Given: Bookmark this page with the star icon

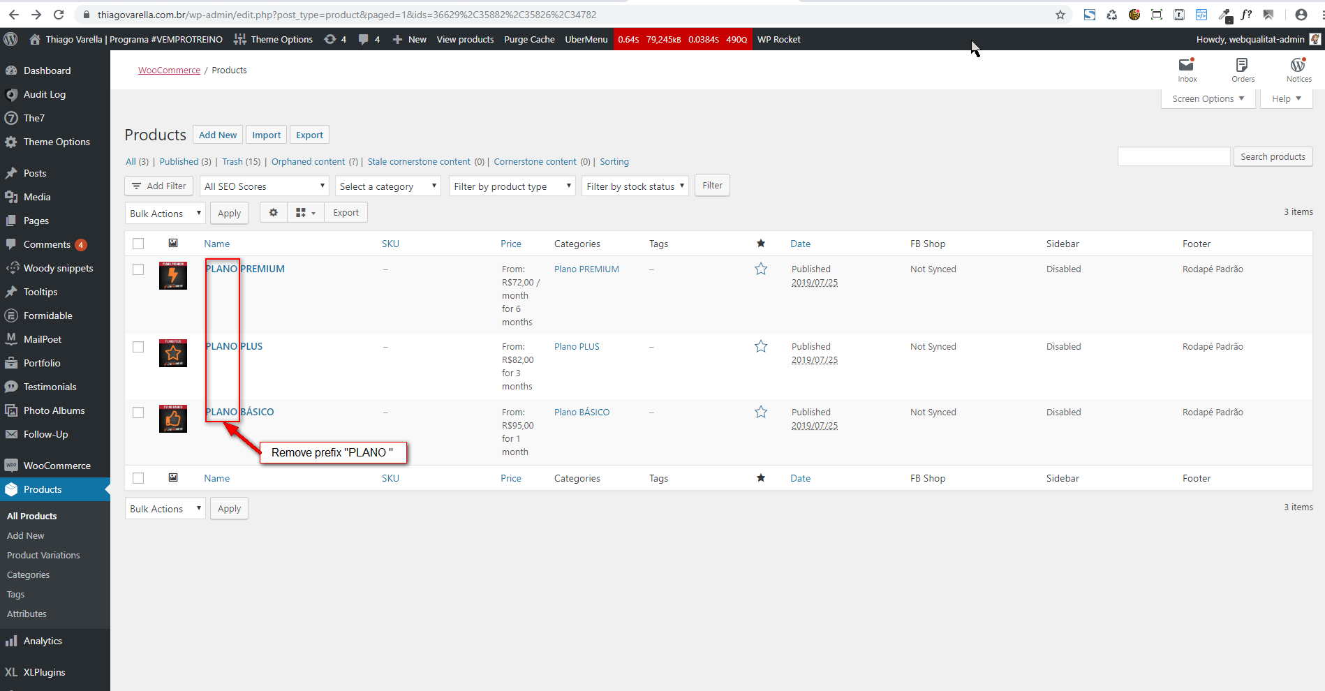Looking at the screenshot, I should (x=1060, y=15).
